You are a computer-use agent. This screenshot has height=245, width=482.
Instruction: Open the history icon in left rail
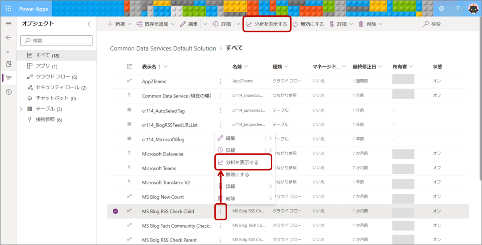coord(8,92)
